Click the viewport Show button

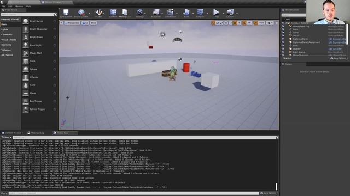click(94, 23)
